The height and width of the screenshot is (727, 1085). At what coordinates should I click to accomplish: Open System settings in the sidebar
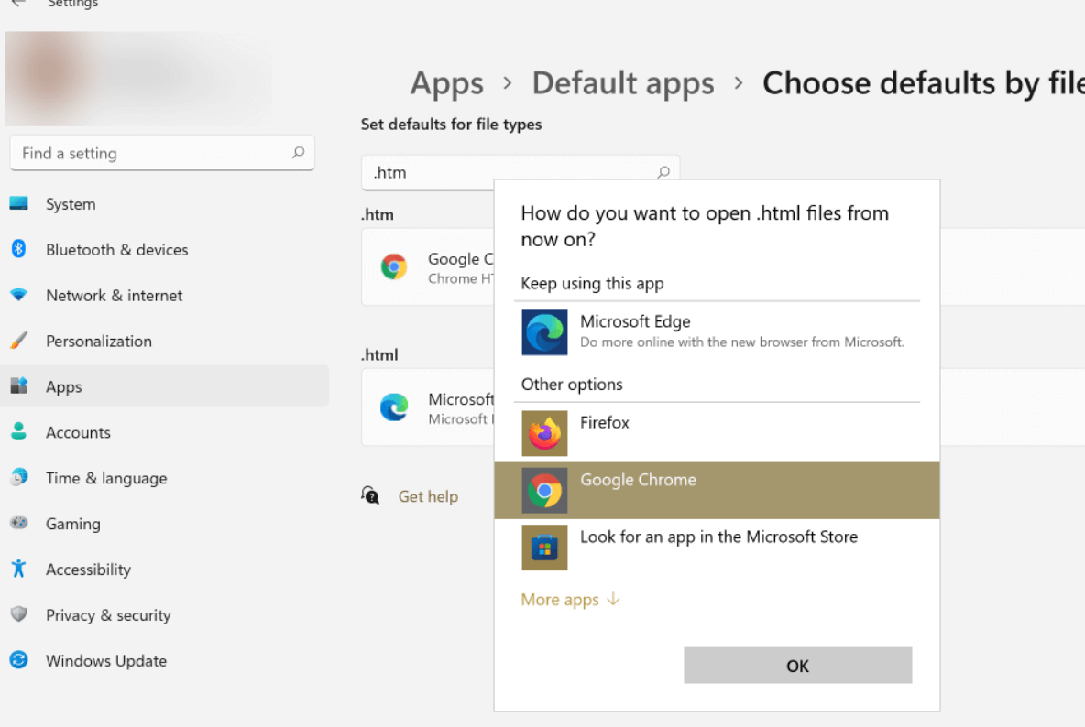[x=71, y=204]
